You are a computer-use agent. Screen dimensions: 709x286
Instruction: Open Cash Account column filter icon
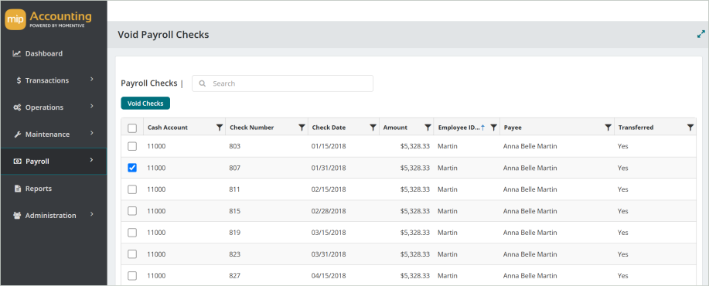[220, 128]
